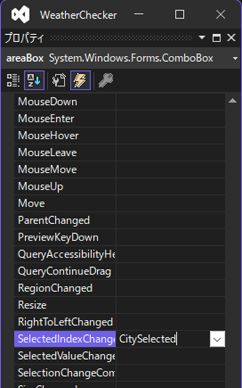Toggle the Events lightning bolt button
The image size is (242, 388).
coord(80,80)
